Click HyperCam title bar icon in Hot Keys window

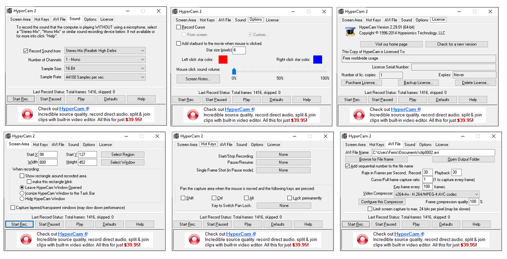click(176, 136)
